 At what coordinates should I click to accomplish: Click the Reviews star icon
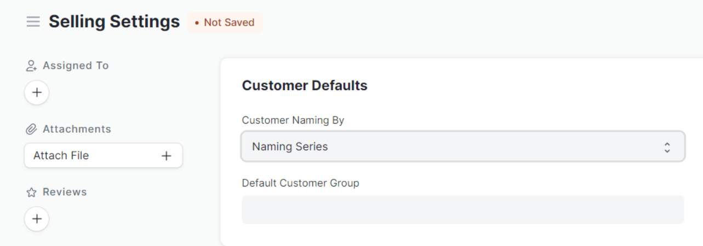30,192
